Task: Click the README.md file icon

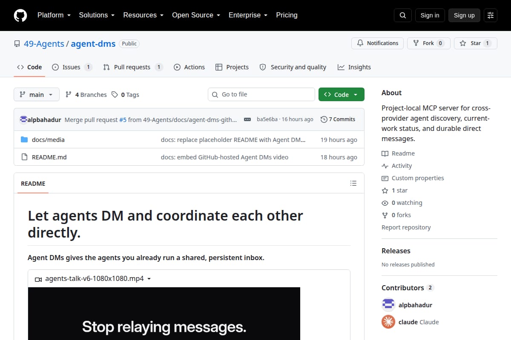Action: click(x=24, y=157)
